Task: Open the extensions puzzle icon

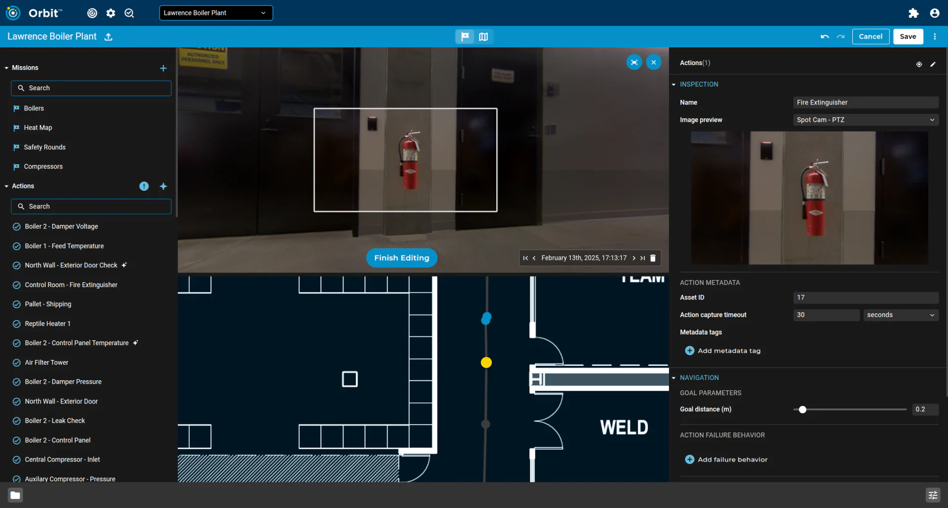Action: point(913,13)
